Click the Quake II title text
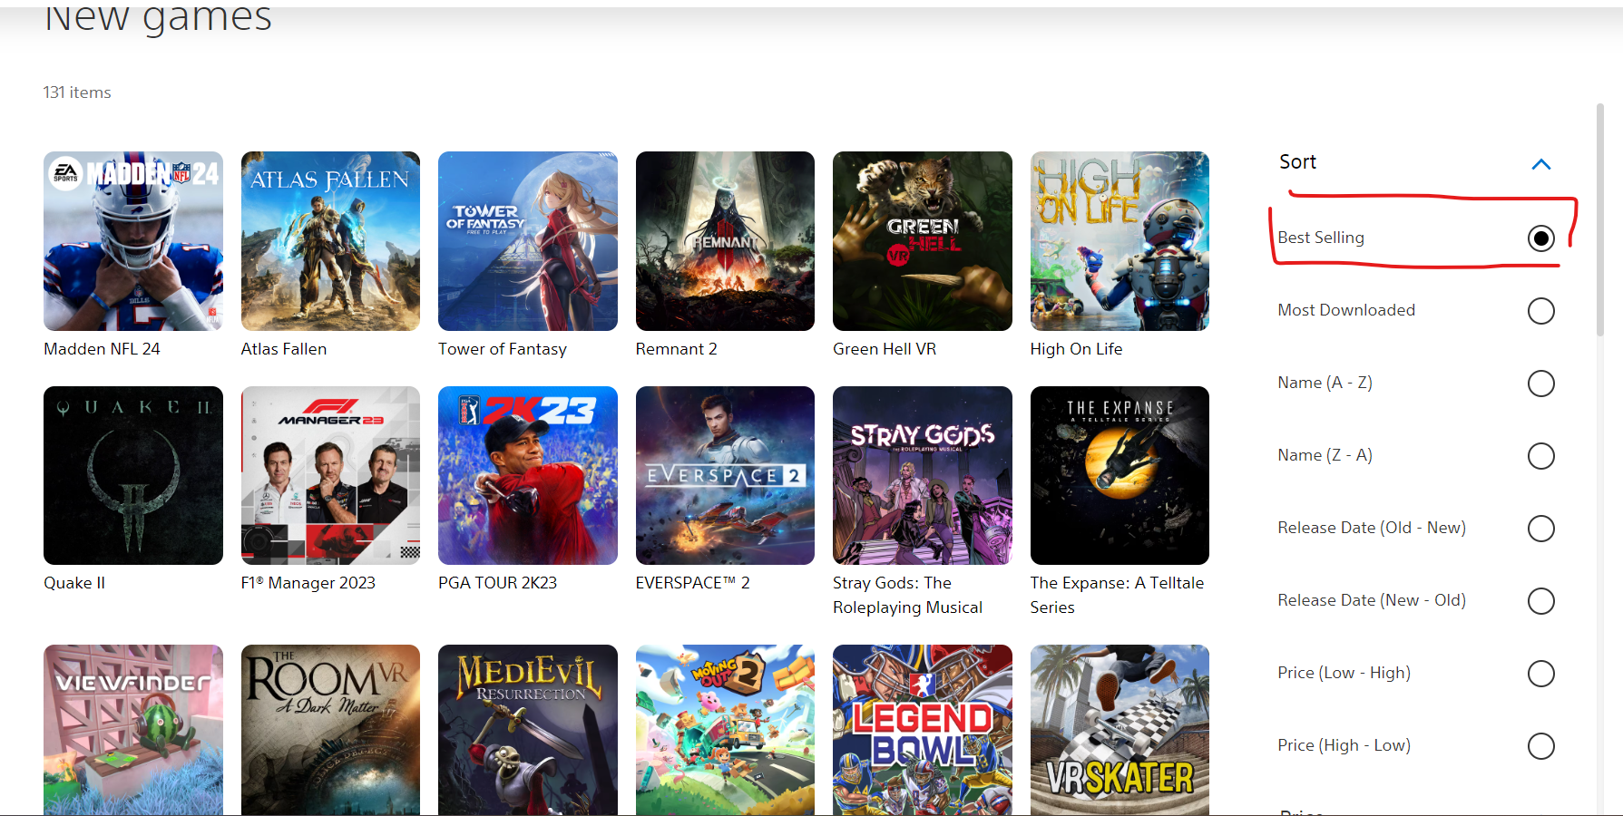The height and width of the screenshot is (816, 1623). [74, 583]
